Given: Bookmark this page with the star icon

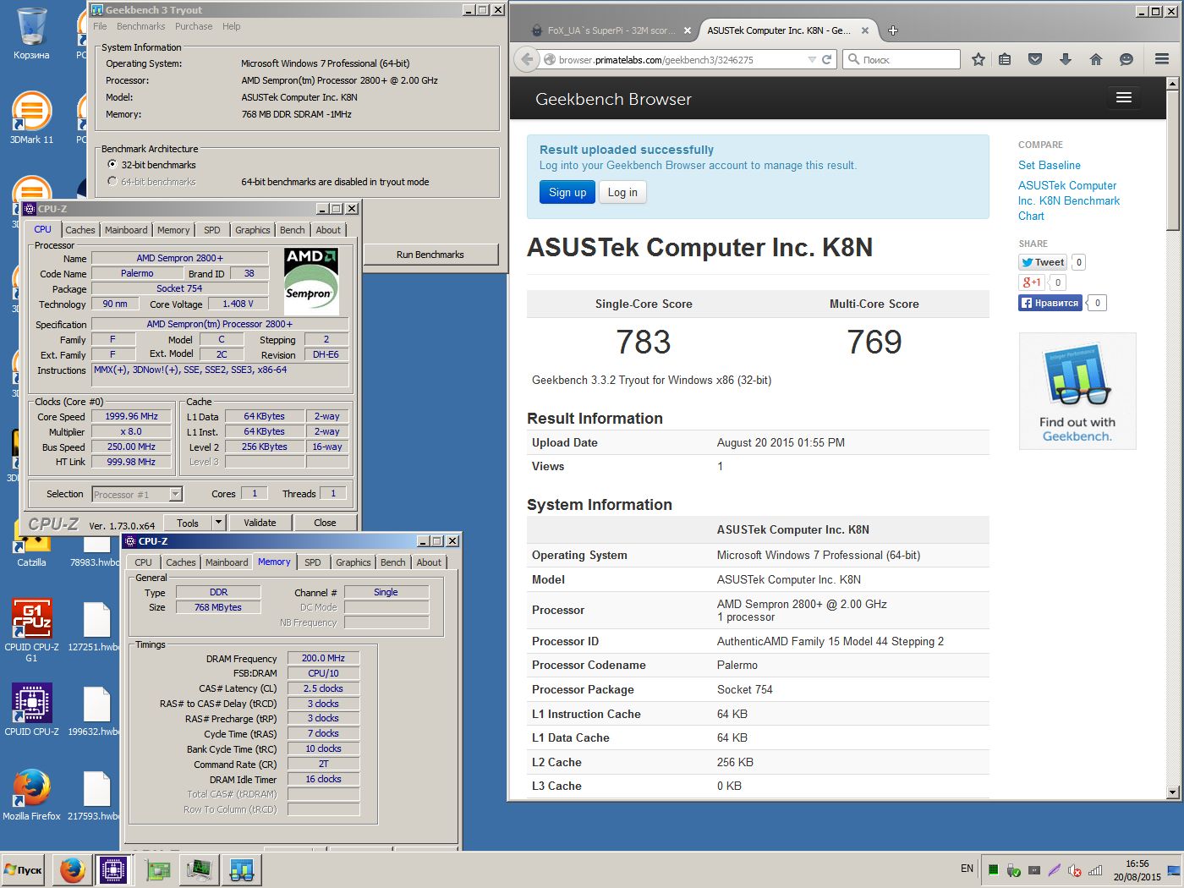Looking at the screenshot, I should (x=978, y=59).
